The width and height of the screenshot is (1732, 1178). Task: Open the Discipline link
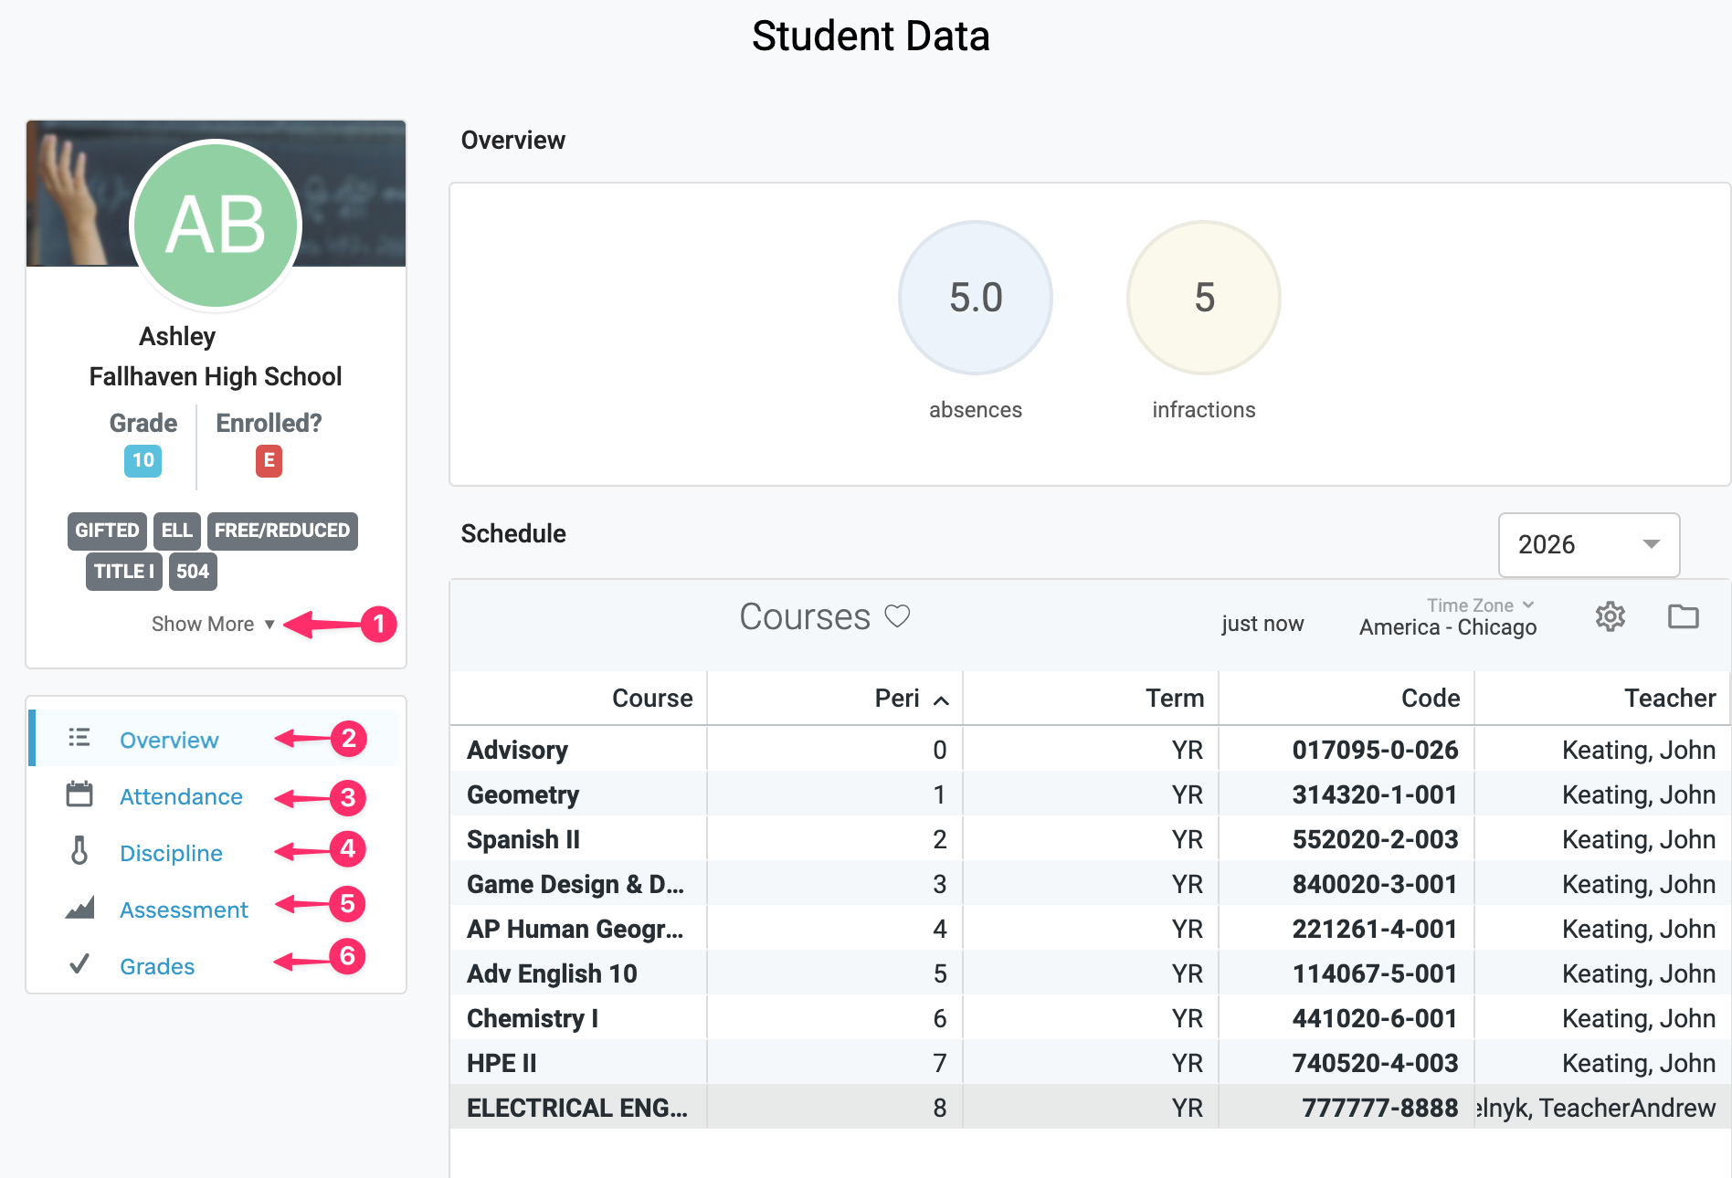point(171,853)
